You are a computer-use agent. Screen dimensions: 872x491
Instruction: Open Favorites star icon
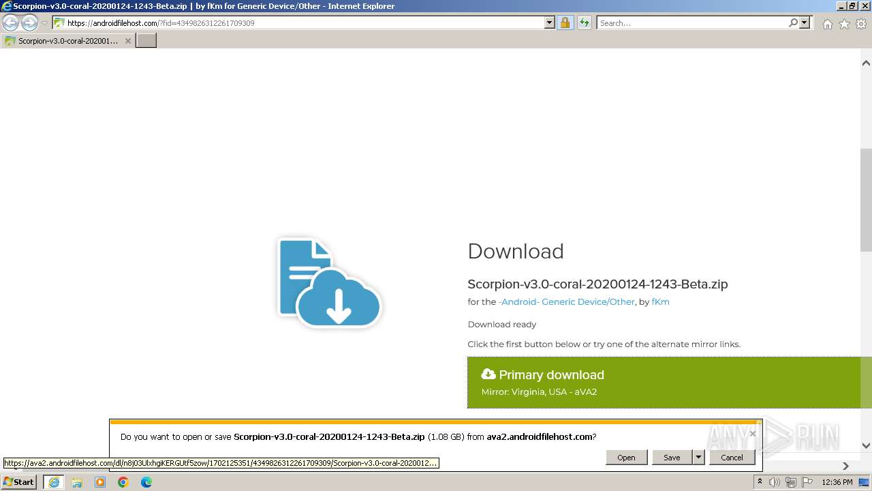point(844,24)
